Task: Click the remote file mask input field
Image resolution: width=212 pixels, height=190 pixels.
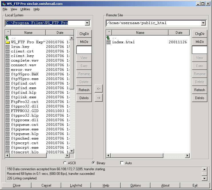Action: point(199,50)
